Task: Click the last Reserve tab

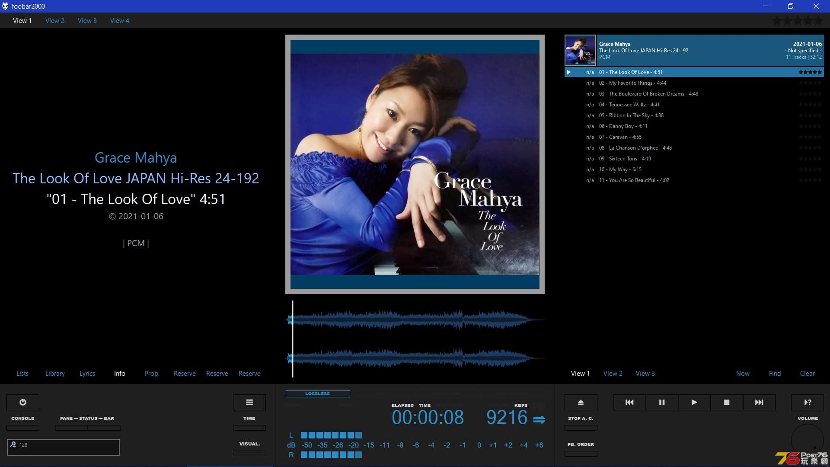Action: 249,373
